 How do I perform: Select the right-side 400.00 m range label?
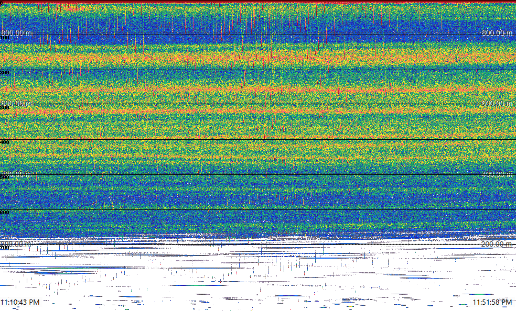pos(497,173)
